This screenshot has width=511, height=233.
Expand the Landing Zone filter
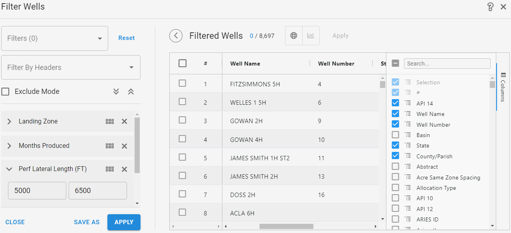[x=9, y=121]
